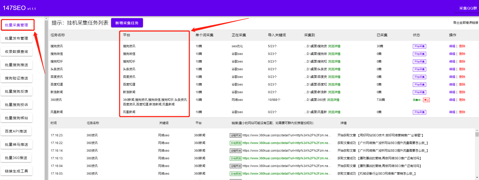The height and width of the screenshot is (180, 479).
Task: Open 批量搜狗推送 in sidebar
Action: click(17, 65)
